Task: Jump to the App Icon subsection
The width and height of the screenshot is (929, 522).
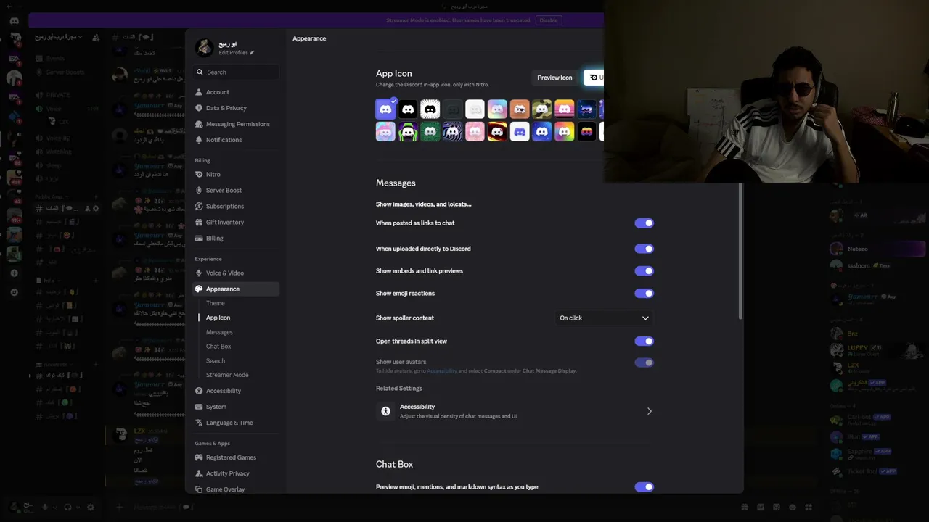Action: (x=218, y=318)
